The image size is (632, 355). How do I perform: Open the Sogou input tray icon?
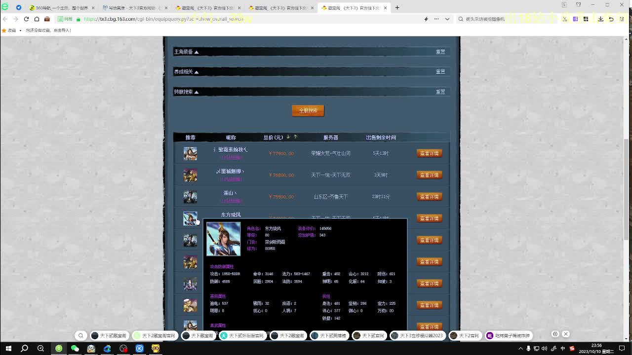[x=572, y=349]
